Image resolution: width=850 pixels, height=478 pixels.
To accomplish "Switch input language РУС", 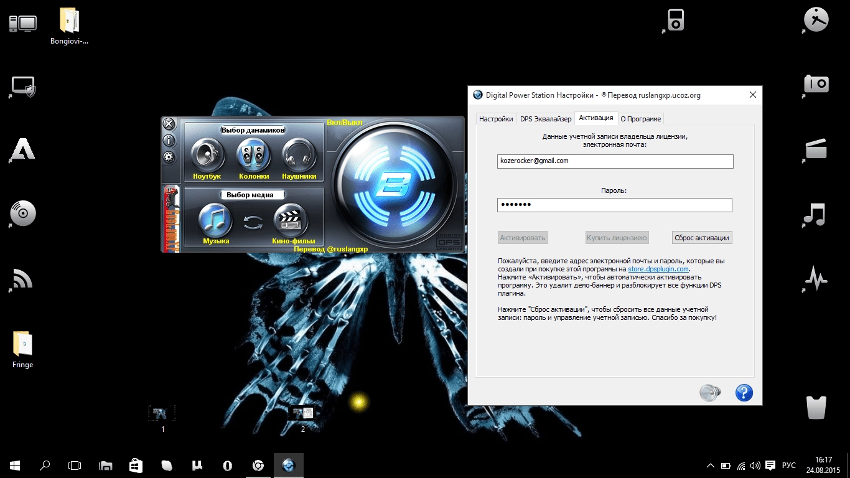I will pos(789,466).
